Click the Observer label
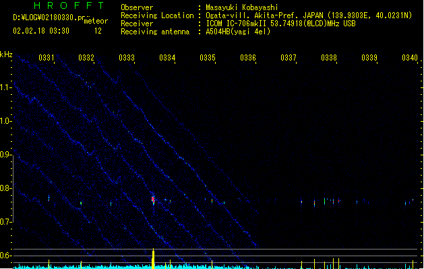The width and height of the screenshot is (424, 269). click(x=137, y=7)
